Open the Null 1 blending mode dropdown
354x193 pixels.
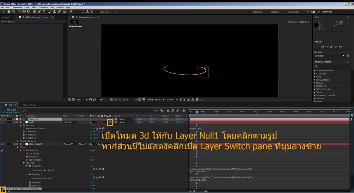pos(68,122)
